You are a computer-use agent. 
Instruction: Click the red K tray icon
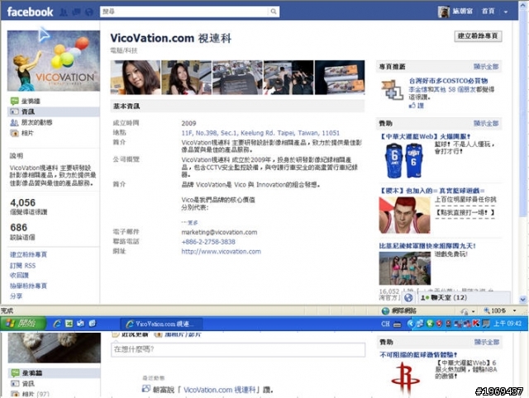(476, 324)
